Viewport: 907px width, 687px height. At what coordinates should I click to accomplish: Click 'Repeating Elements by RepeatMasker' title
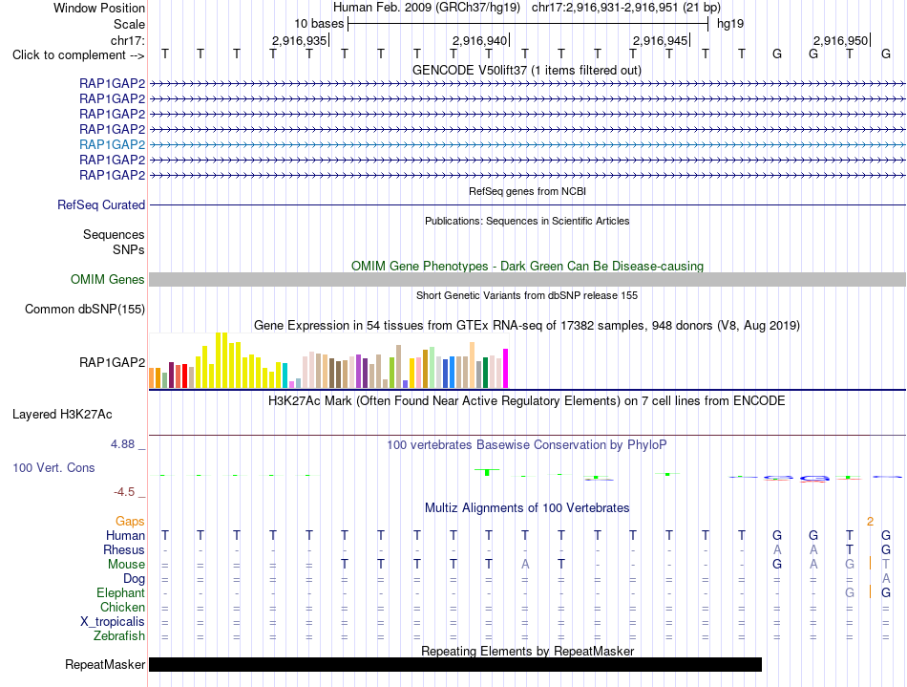[x=528, y=651]
